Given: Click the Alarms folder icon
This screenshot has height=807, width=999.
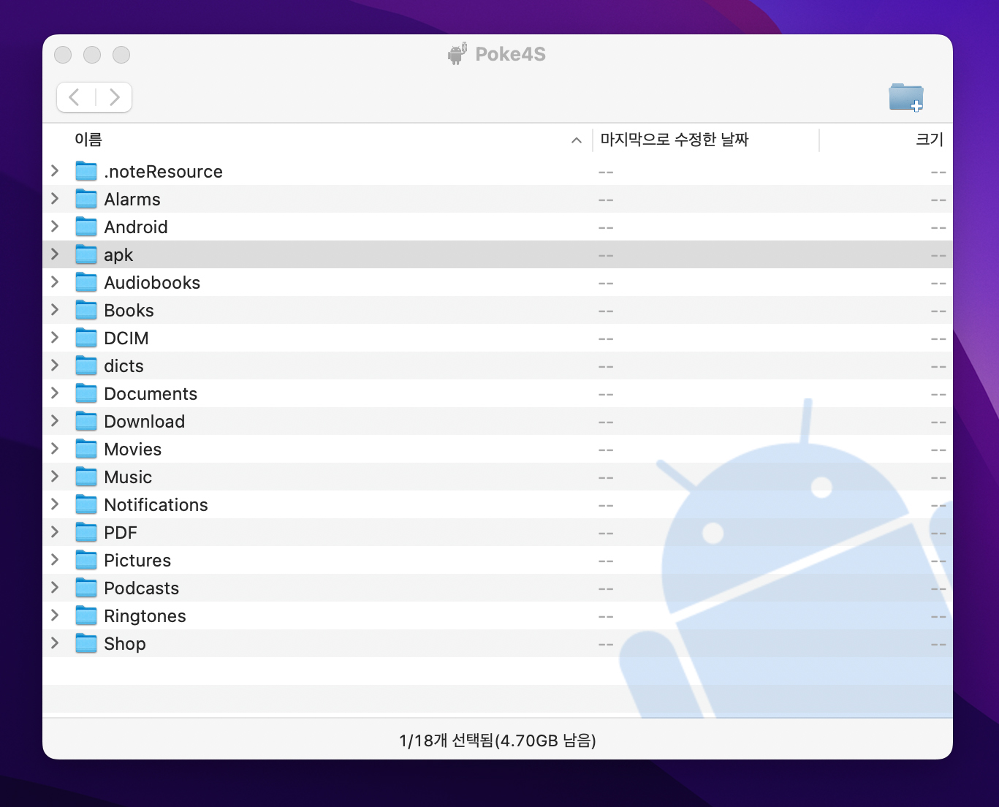Looking at the screenshot, I should (x=86, y=199).
